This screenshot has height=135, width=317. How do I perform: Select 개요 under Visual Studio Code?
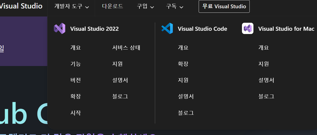(x=183, y=47)
